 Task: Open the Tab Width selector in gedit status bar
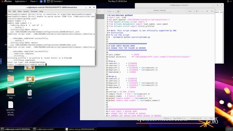[x=179, y=118]
